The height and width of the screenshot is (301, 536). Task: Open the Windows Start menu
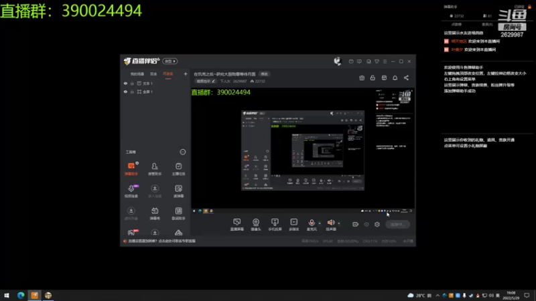pos(7,295)
